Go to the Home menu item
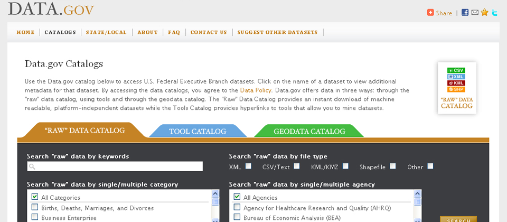Screen dimensions: 507x222 coord(25,32)
